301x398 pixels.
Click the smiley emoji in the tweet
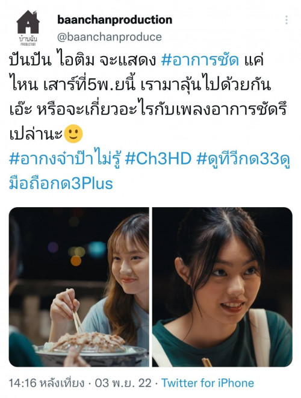pyautogui.click(x=73, y=134)
